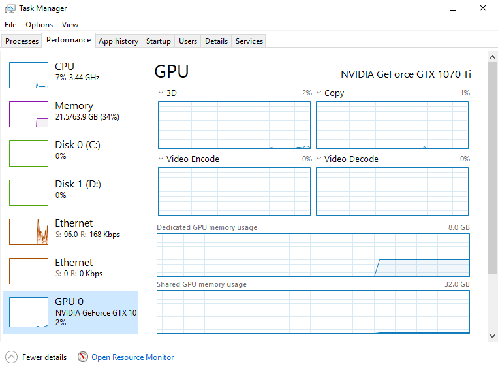498x373 pixels.
Task: Click the Disk 0 (C:) label
Action: pos(78,144)
